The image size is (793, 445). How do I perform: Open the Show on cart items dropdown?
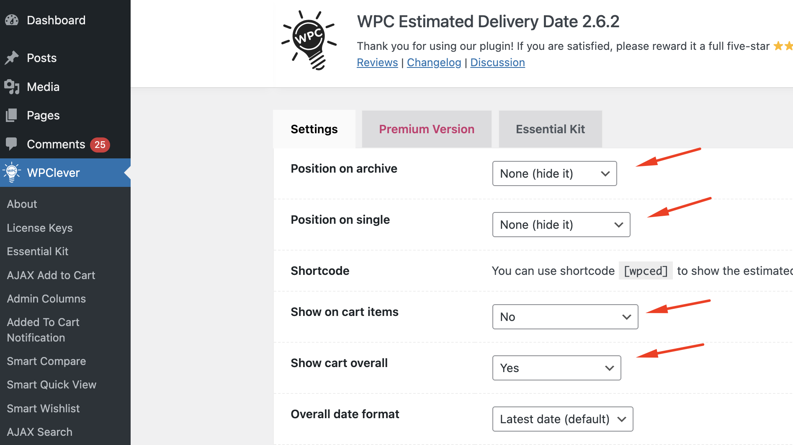coord(565,317)
